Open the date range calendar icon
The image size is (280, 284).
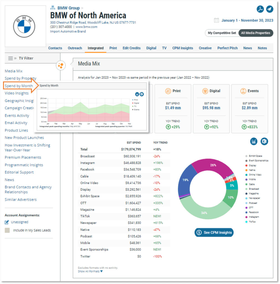(x=216, y=20)
